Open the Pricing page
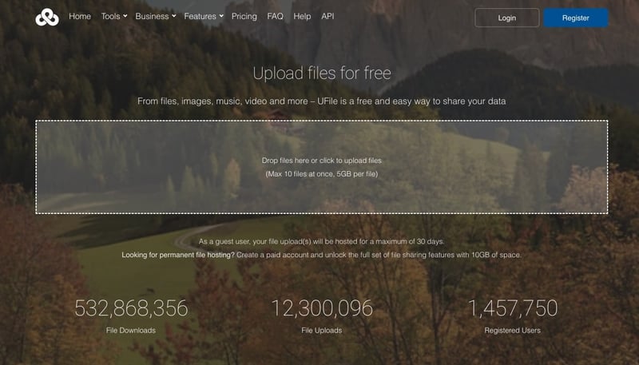The height and width of the screenshot is (365, 639). click(244, 16)
